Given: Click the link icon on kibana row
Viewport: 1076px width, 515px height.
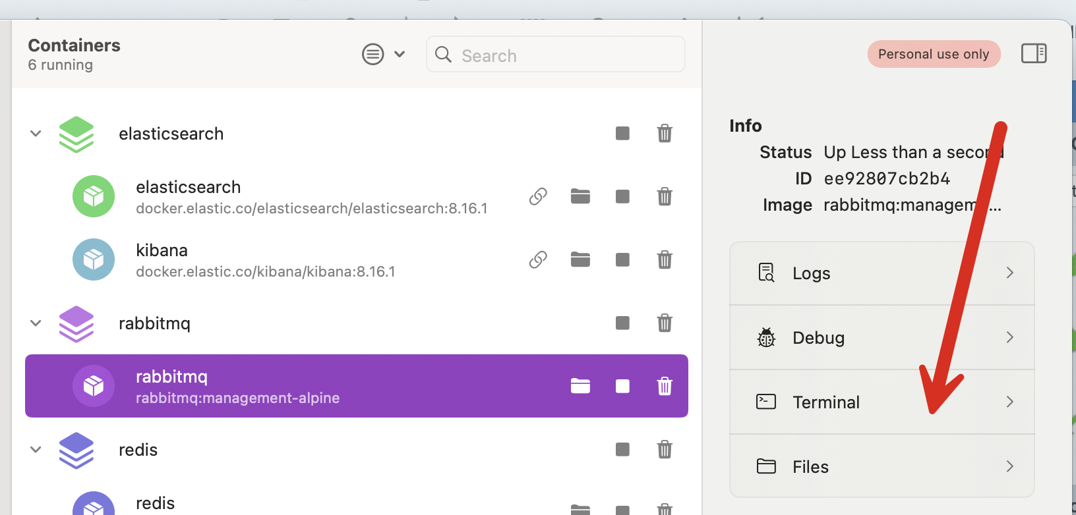Looking at the screenshot, I should [x=538, y=260].
